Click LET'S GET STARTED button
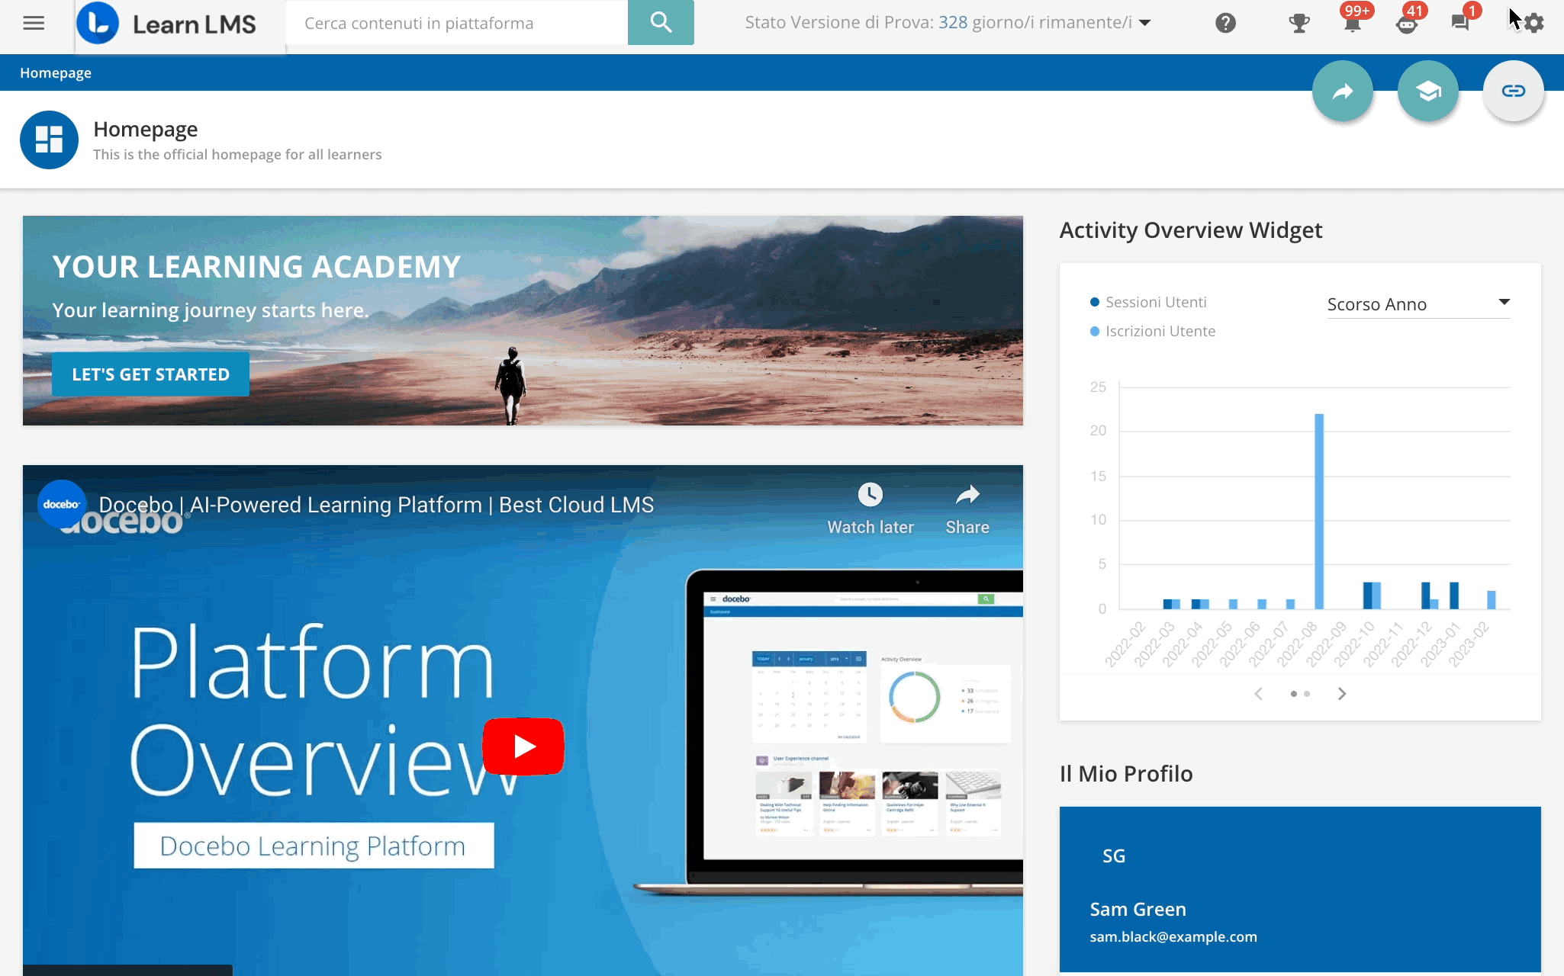Image resolution: width=1564 pixels, height=976 pixels. (150, 374)
